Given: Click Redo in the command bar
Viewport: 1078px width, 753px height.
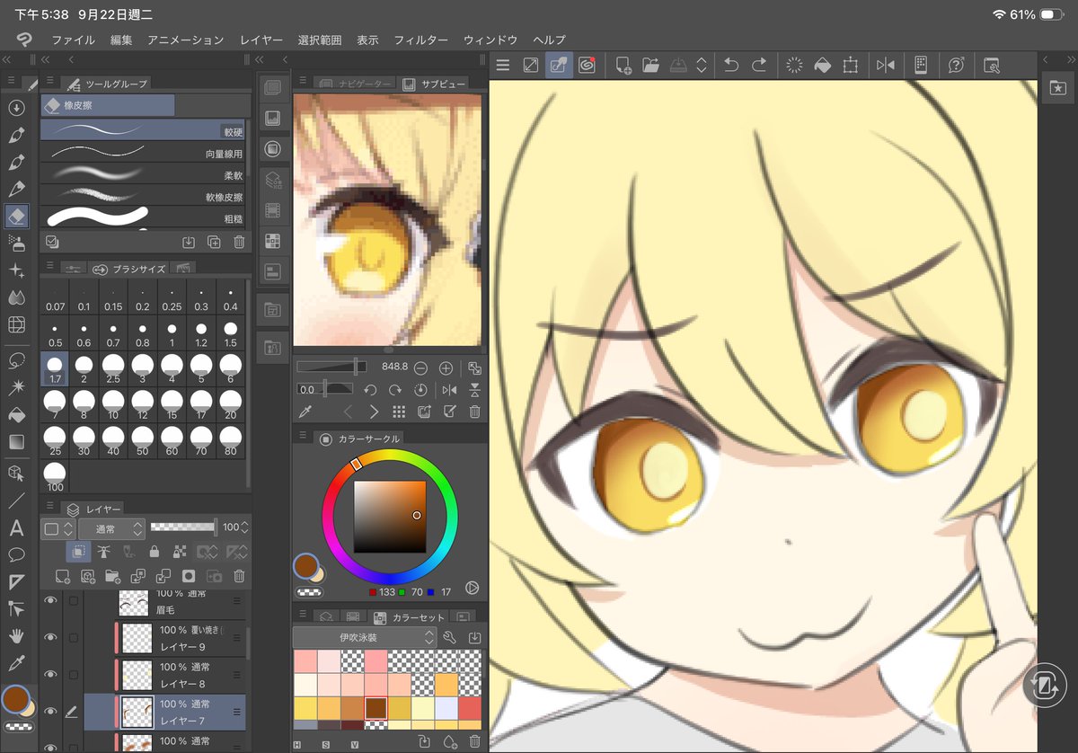Looking at the screenshot, I should pyautogui.click(x=759, y=65).
